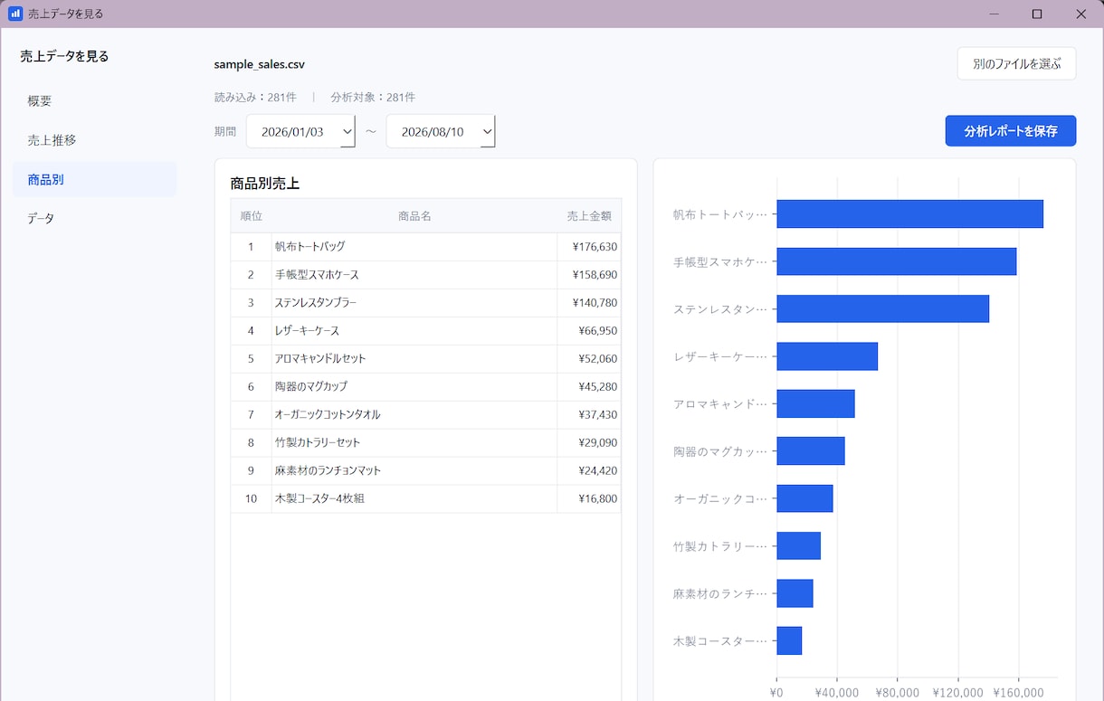This screenshot has height=701, width=1104.
Task: Click the オーガニックコ… chart bar
Action: pyautogui.click(x=804, y=498)
